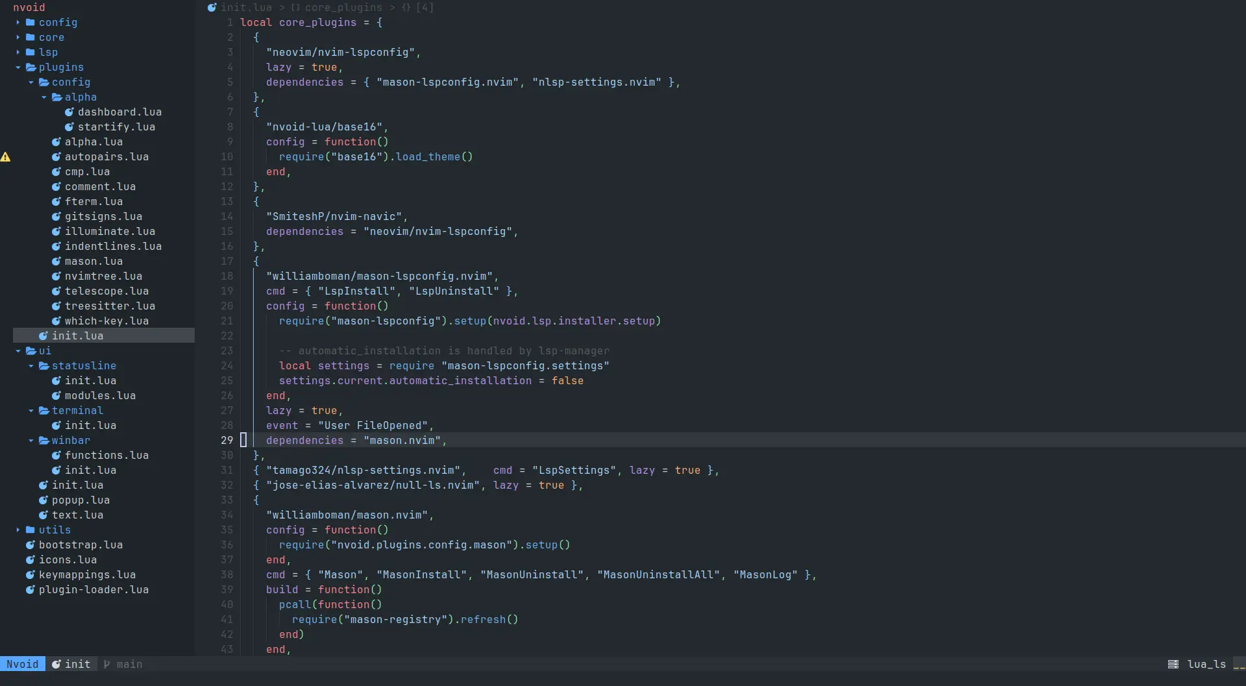Select the highlighted plugins init.lua entry
1246x686 pixels.
click(104, 336)
